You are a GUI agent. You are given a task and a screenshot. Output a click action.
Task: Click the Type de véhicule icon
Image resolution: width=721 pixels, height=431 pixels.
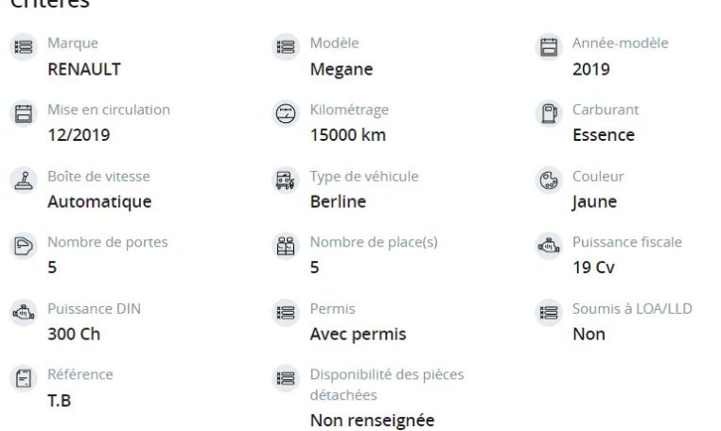click(286, 181)
